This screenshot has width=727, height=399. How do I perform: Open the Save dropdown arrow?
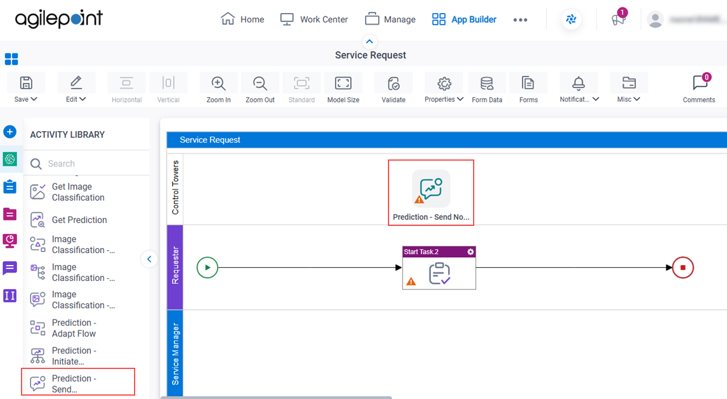34,99
